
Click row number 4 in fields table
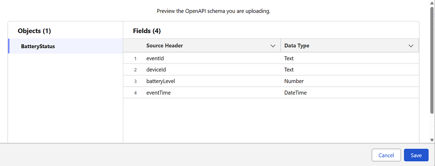135,93
